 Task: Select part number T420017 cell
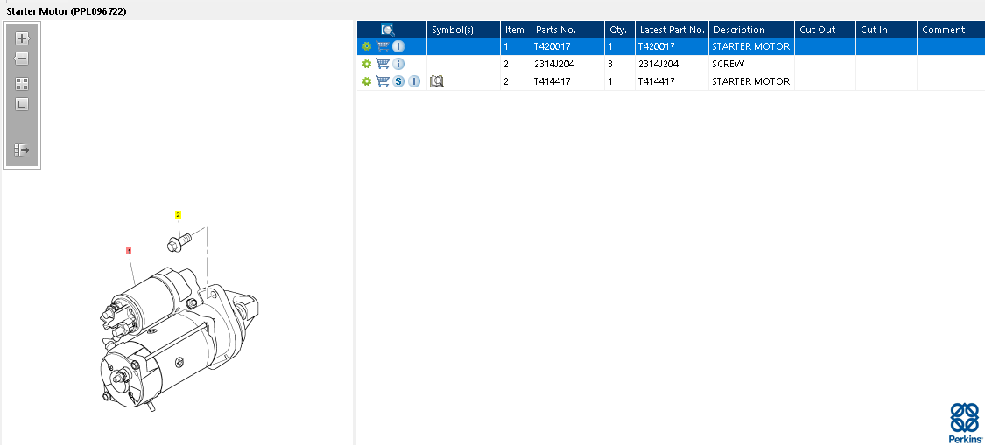pos(567,46)
